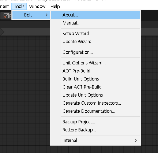Open the Help menu
Viewport: 158px width, 153px height.
pos(55,7)
